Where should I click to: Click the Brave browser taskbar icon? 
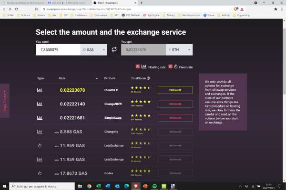tap(136, 186)
